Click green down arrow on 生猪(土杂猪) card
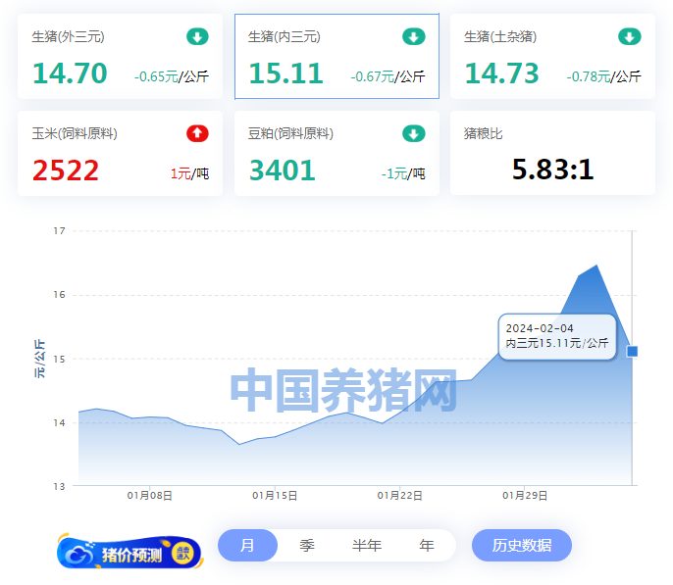Screen dimensions: 673x585 pyautogui.click(x=629, y=37)
